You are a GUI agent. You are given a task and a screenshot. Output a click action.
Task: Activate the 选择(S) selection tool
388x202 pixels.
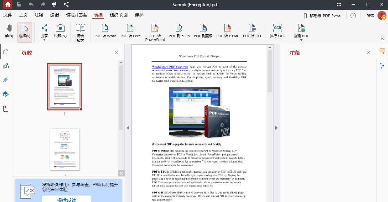25,32
